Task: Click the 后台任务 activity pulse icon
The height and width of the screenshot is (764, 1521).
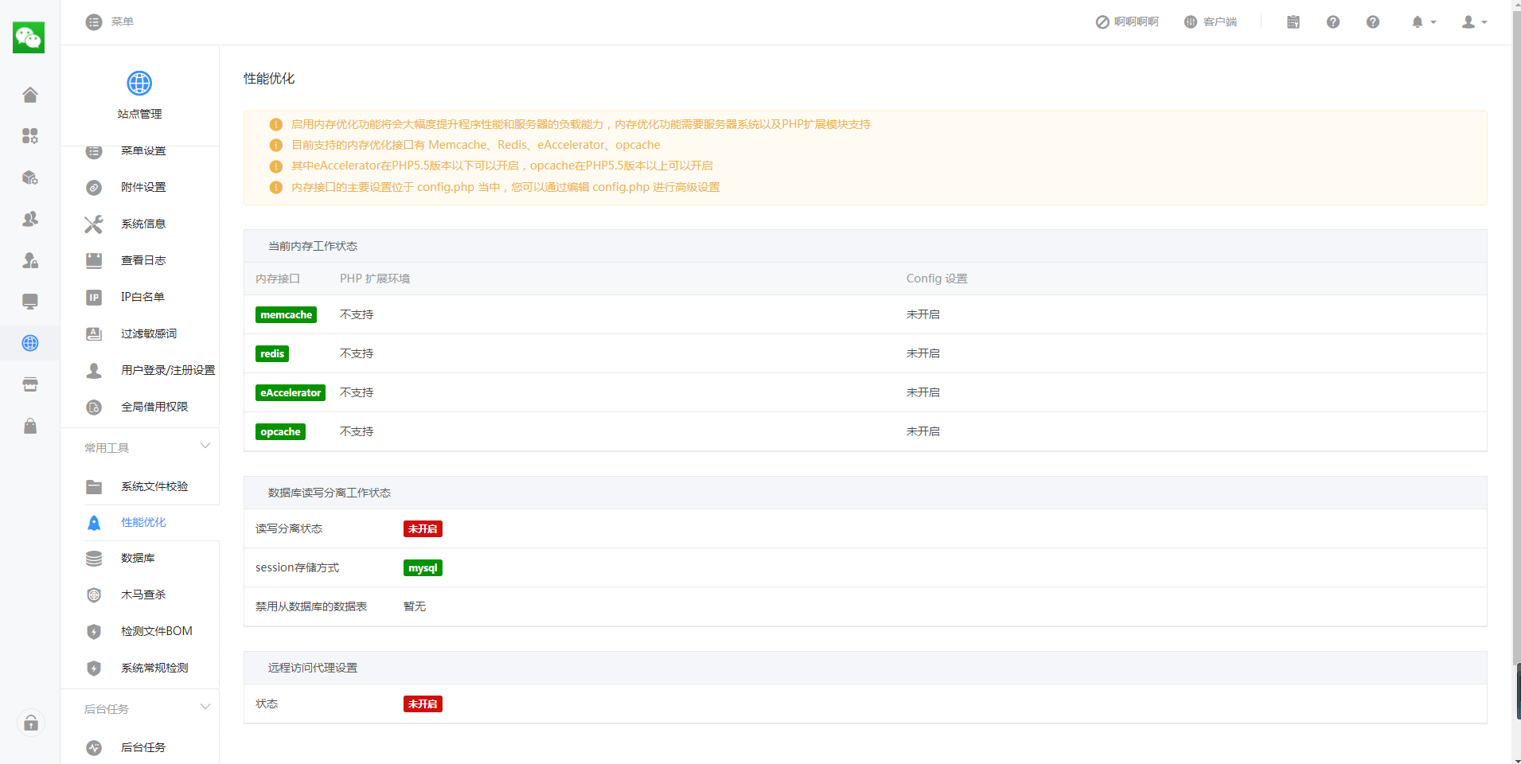Action: 94,748
